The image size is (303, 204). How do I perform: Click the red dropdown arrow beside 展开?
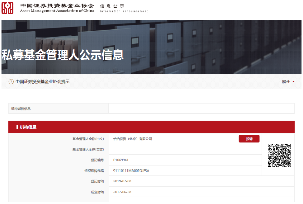click(x=293, y=82)
